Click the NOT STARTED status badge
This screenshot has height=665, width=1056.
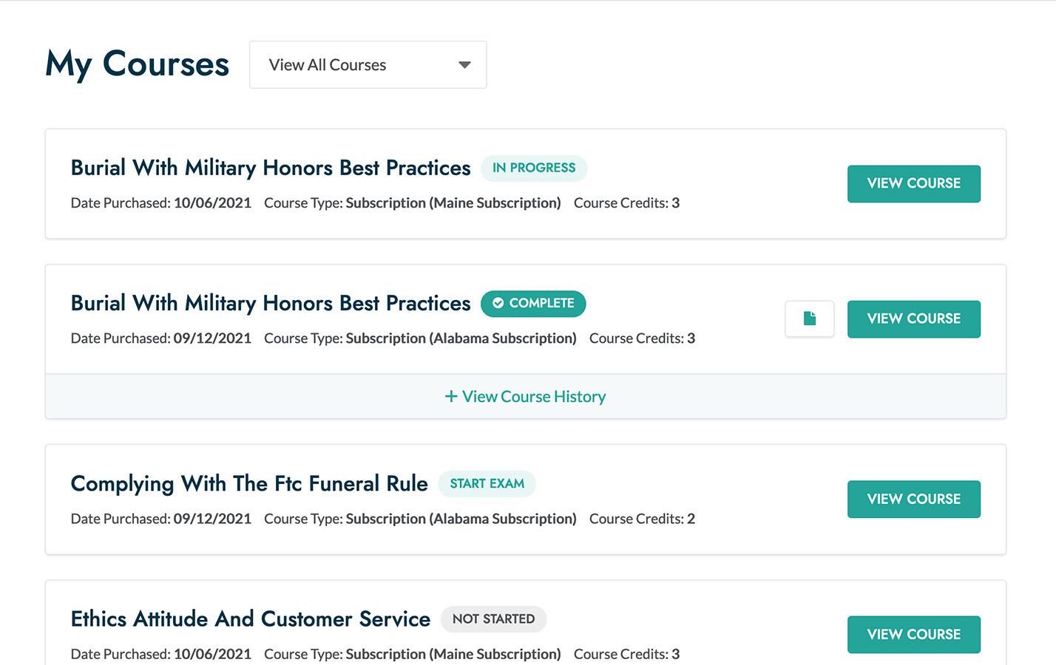click(493, 618)
